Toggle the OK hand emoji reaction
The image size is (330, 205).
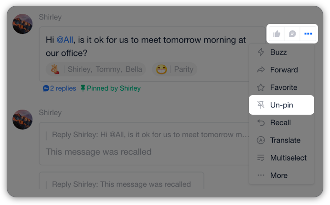96,69
